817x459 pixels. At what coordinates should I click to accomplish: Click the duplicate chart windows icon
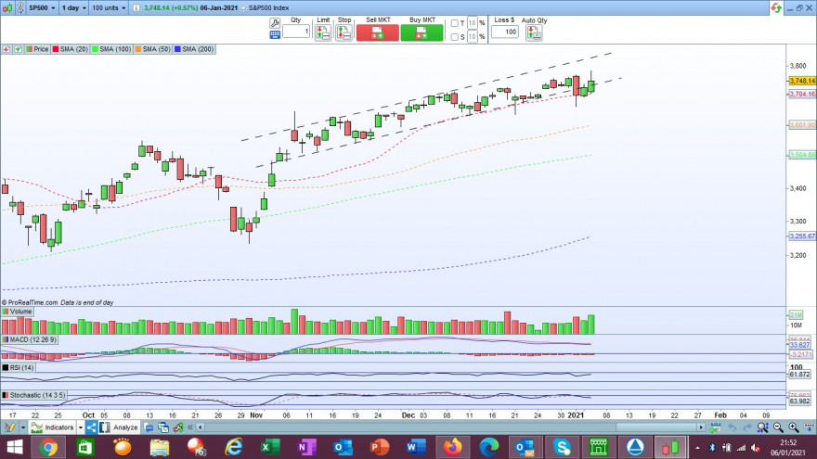click(163, 427)
